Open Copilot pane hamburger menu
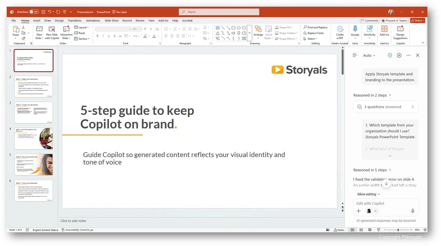The image size is (441, 246). 355,55
